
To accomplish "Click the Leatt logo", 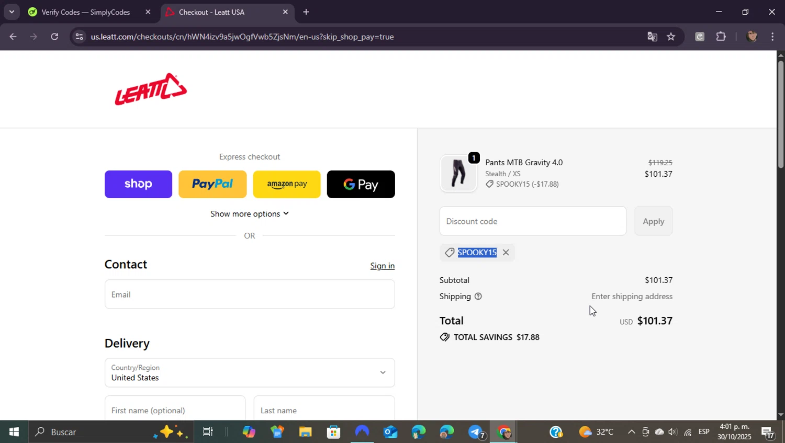I will [151, 89].
